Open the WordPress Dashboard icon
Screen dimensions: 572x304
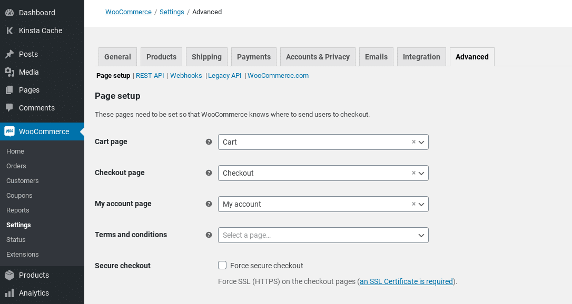pos(9,12)
